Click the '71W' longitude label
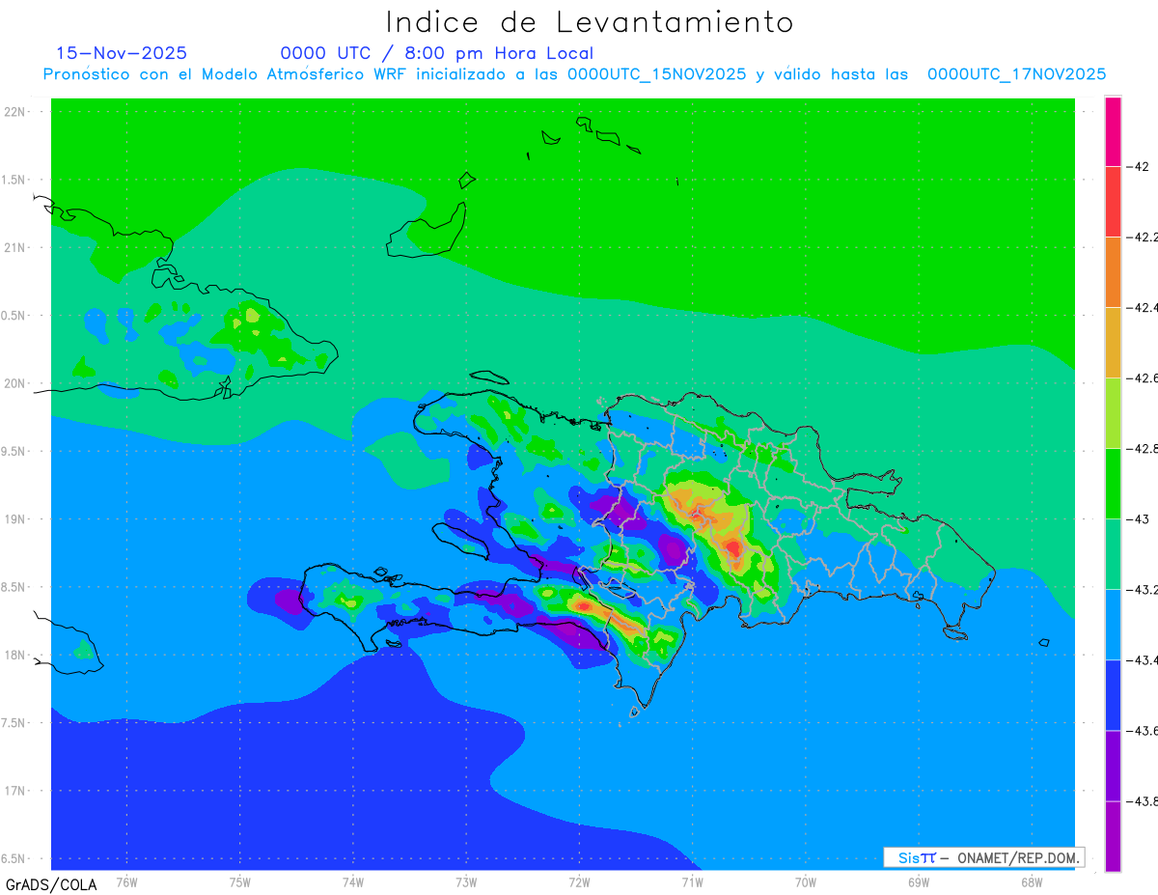Screen dimensions: 1158x895 [x=692, y=882]
